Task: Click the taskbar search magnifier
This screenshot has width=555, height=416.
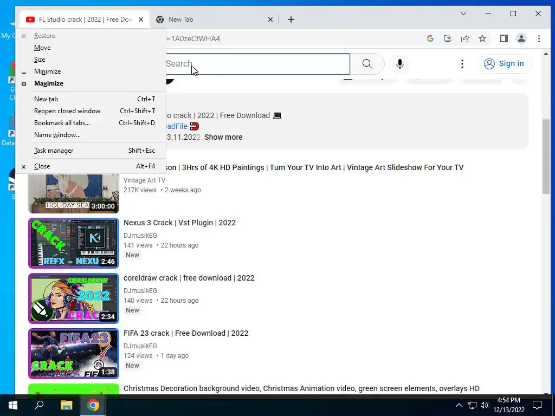Action: pyautogui.click(x=39, y=405)
